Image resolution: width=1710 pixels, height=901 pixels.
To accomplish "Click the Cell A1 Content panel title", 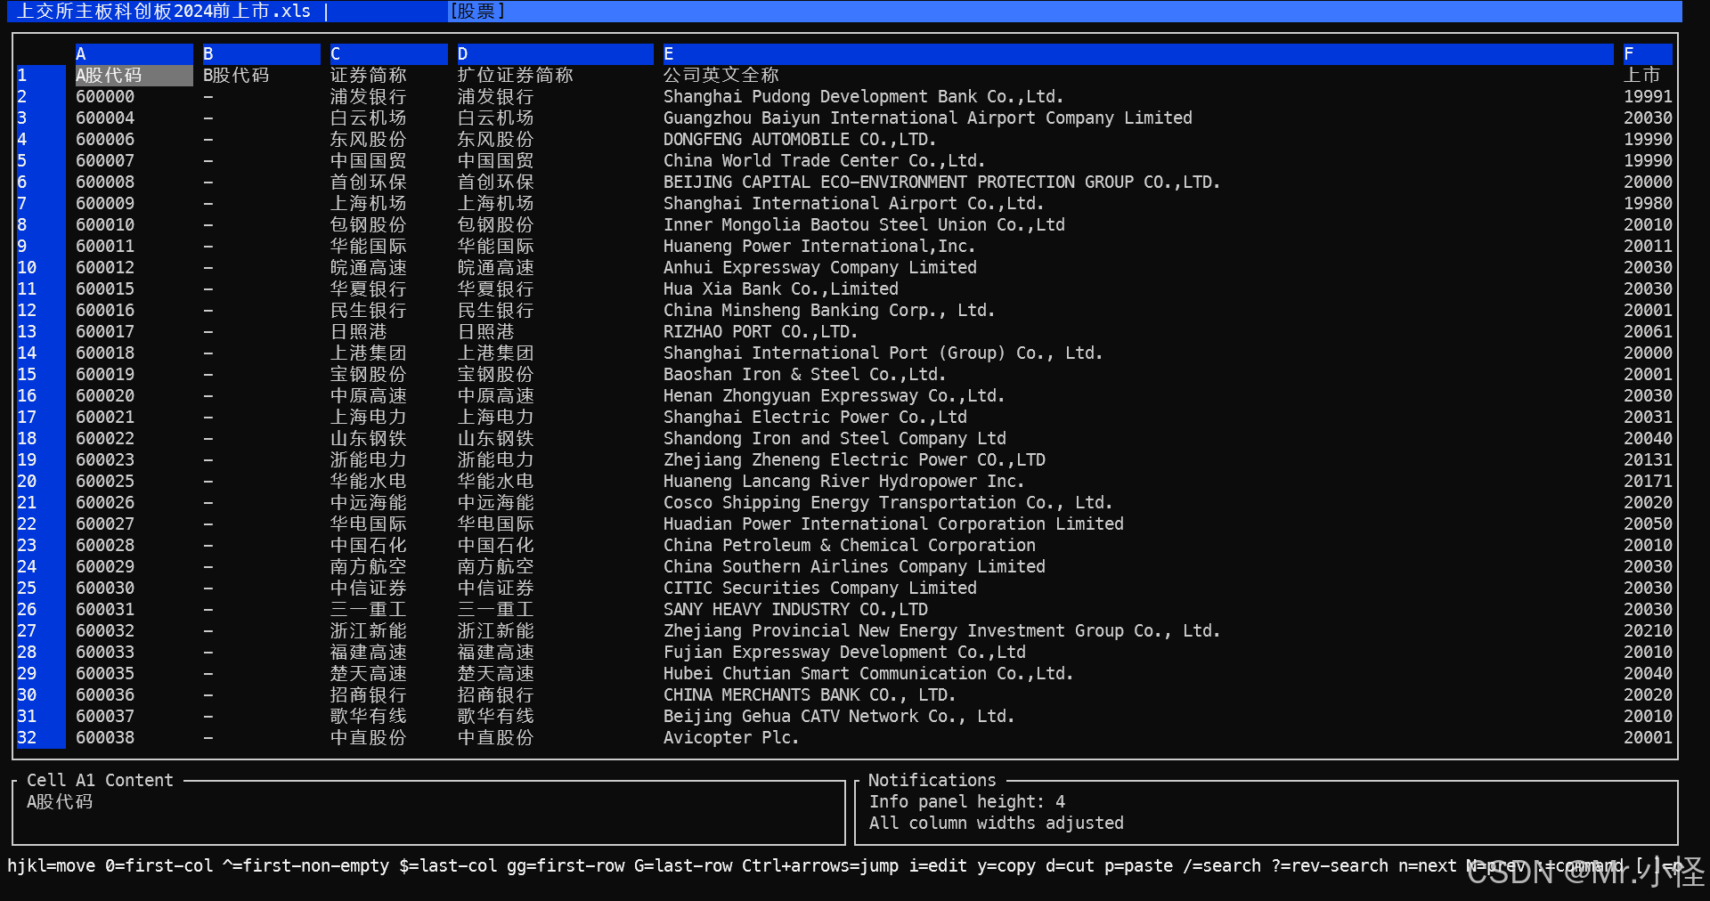I will (x=100, y=780).
